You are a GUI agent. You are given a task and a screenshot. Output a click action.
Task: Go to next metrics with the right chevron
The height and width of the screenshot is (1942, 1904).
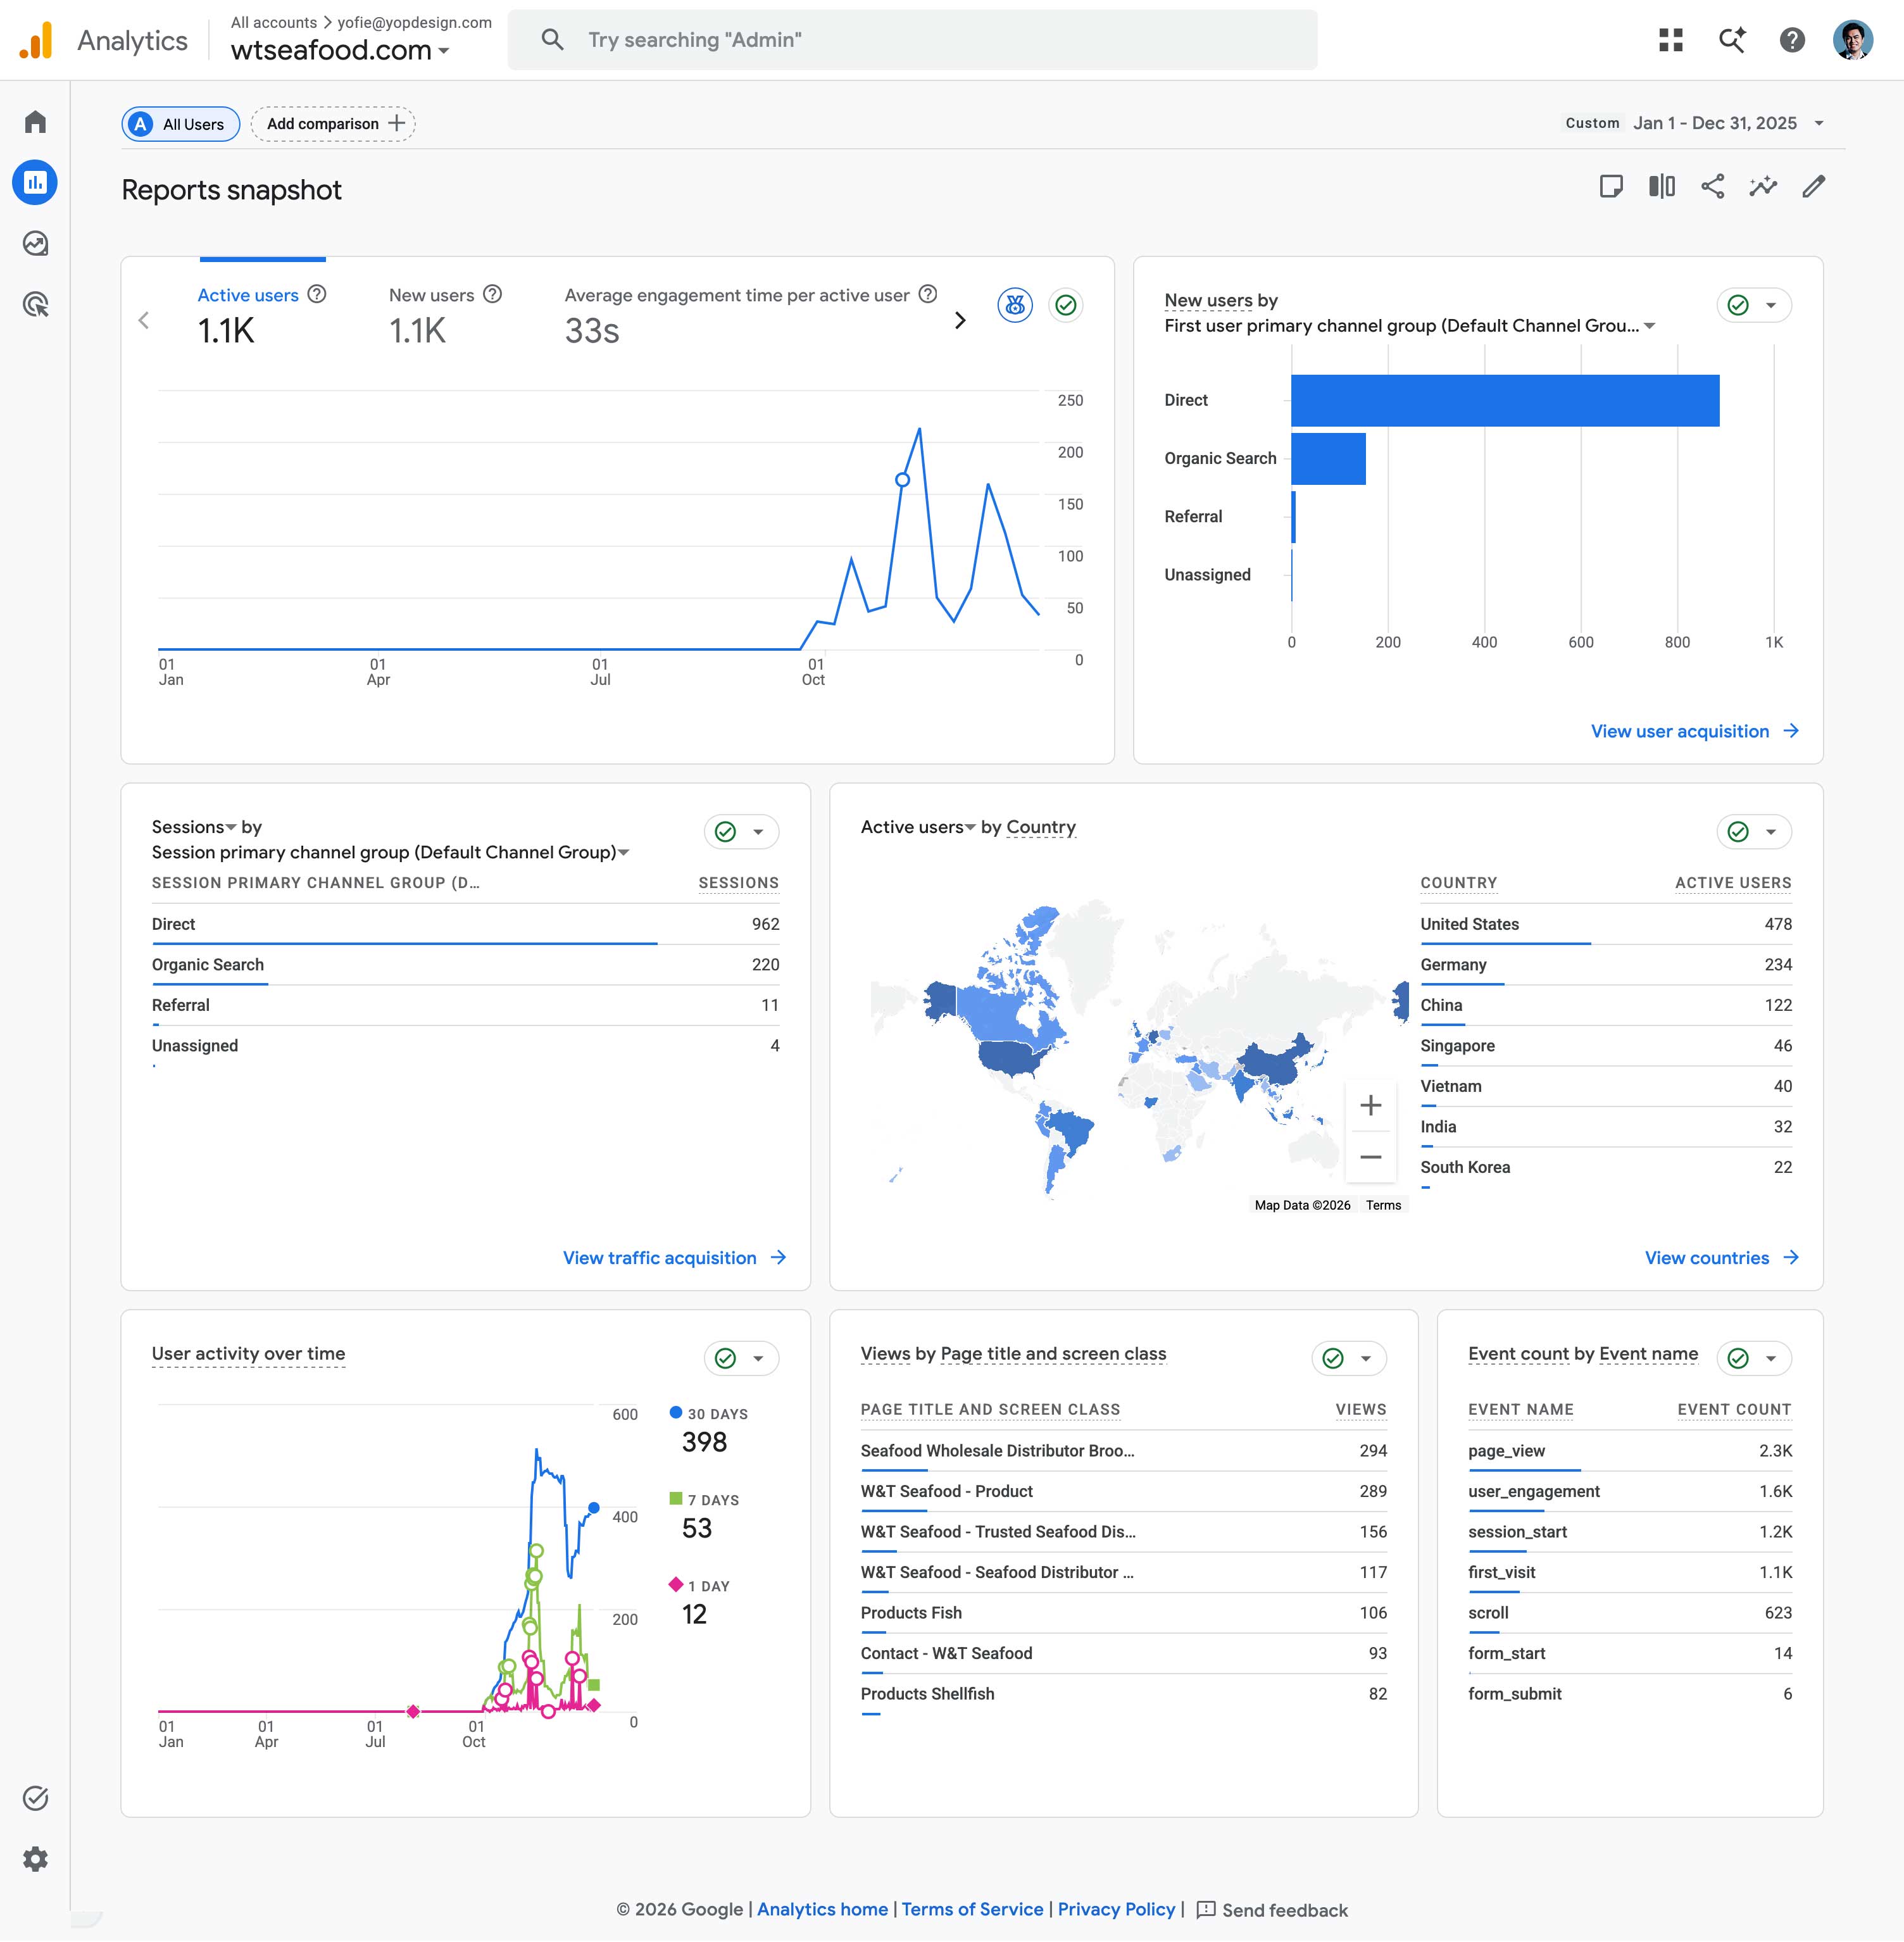tap(960, 320)
